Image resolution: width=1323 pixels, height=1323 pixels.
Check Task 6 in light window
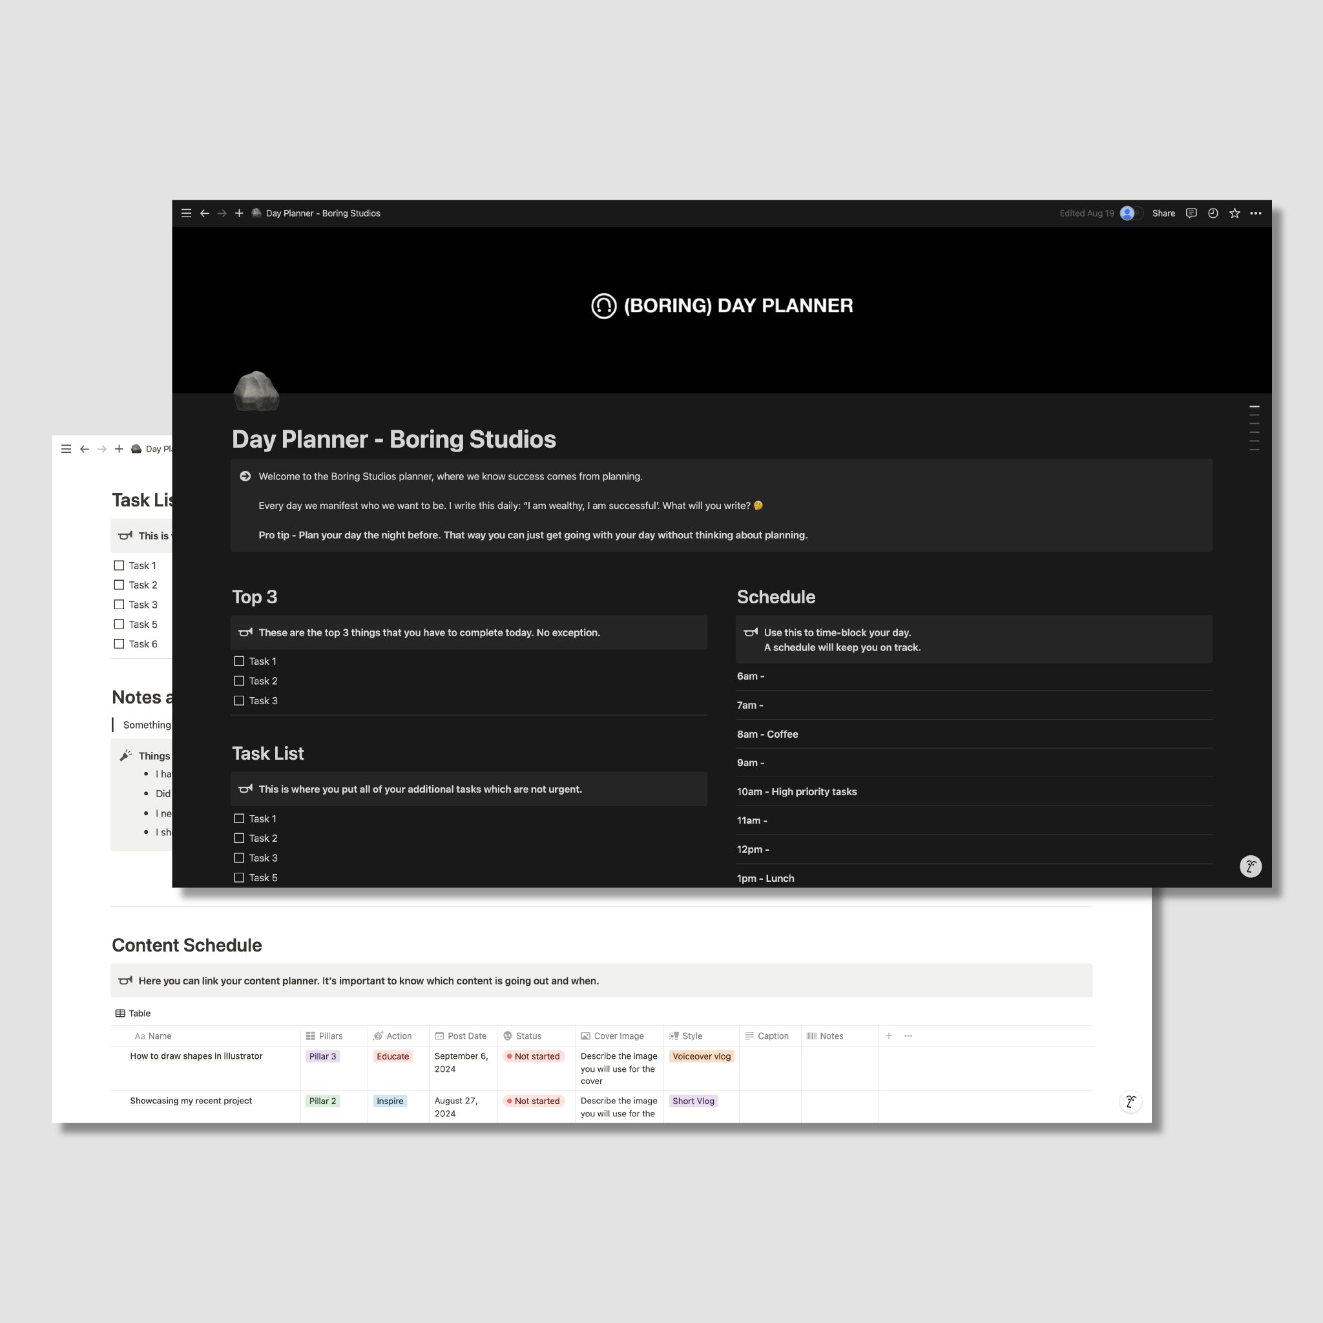(x=119, y=643)
